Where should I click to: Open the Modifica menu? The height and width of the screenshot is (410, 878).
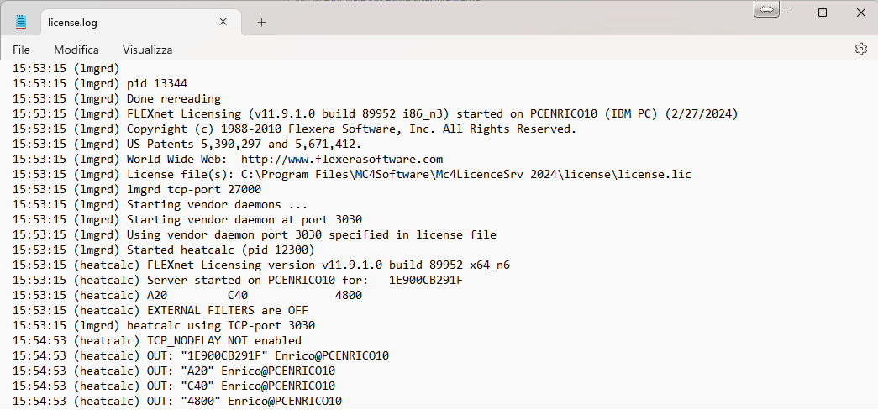76,50
